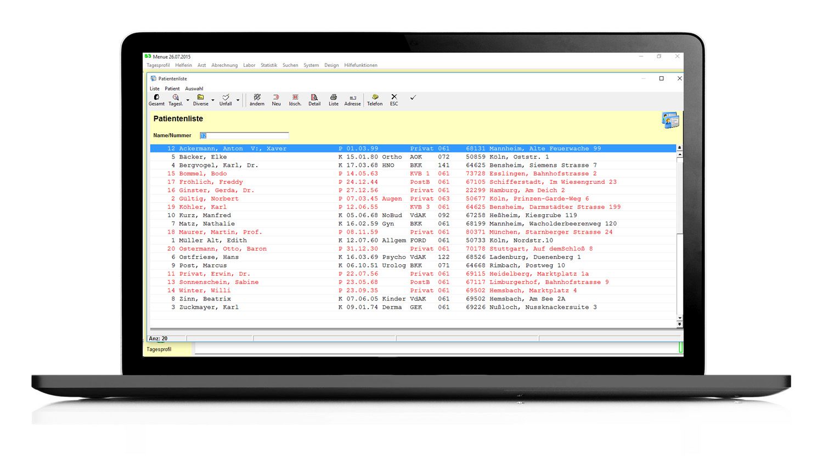Viewport: 823px width, 466px height.
Task: Select patient row Sonnenschein, Sabine
Action: coord(218,282)
